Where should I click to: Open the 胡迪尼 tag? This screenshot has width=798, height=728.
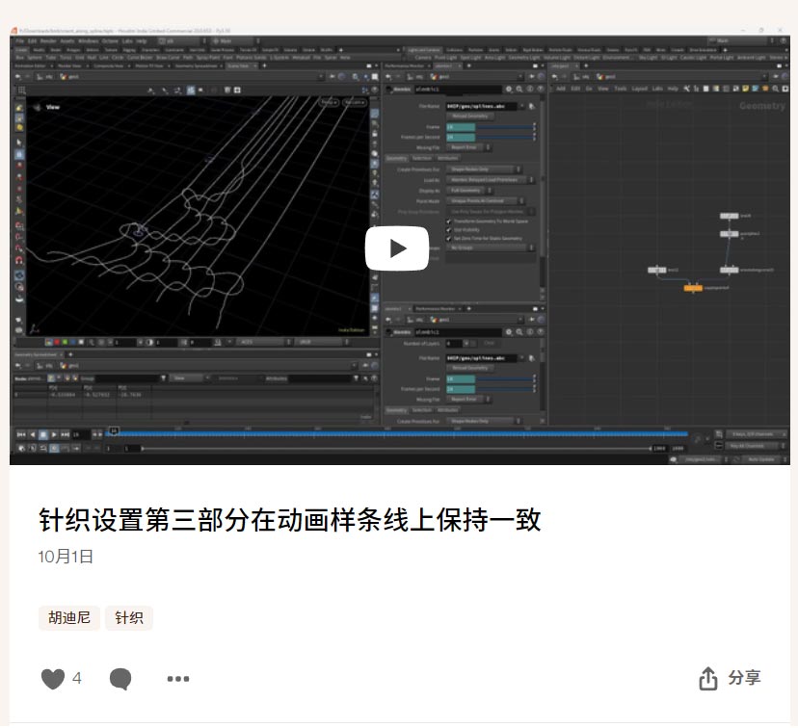click(x=68, y=618)
